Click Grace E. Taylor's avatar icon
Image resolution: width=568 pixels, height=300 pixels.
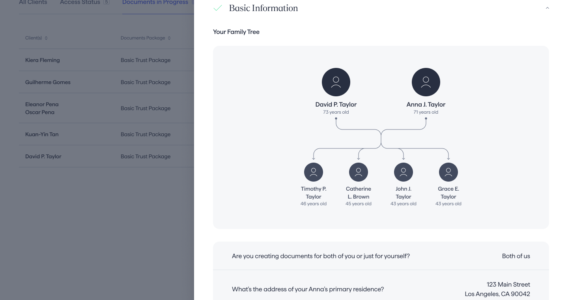(x=448, y=172)
